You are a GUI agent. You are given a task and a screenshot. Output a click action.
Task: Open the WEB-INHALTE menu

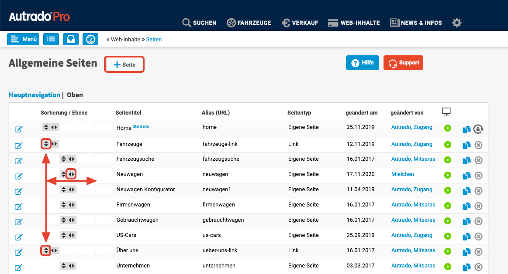pyautogui.click(x=354, y=23)
